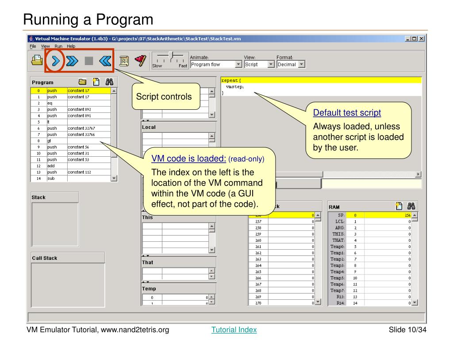This screenshot has height=340, width=453.
Task: Click the ARG row in RAM
Action: [370, 228]
